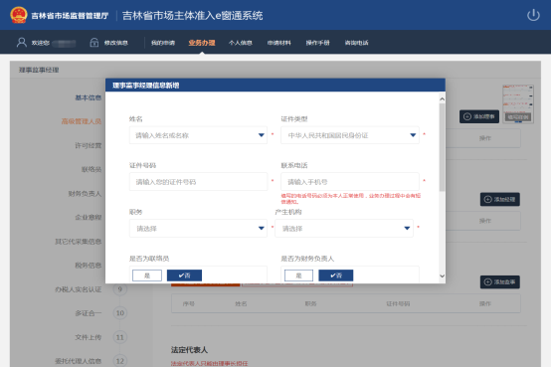
Task: Click the lock icon for 修改信息
Action: point(94,43)
